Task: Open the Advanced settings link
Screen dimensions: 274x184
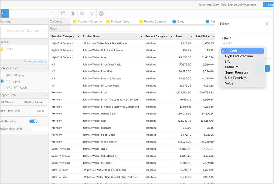Action: (x=35, y=62)
